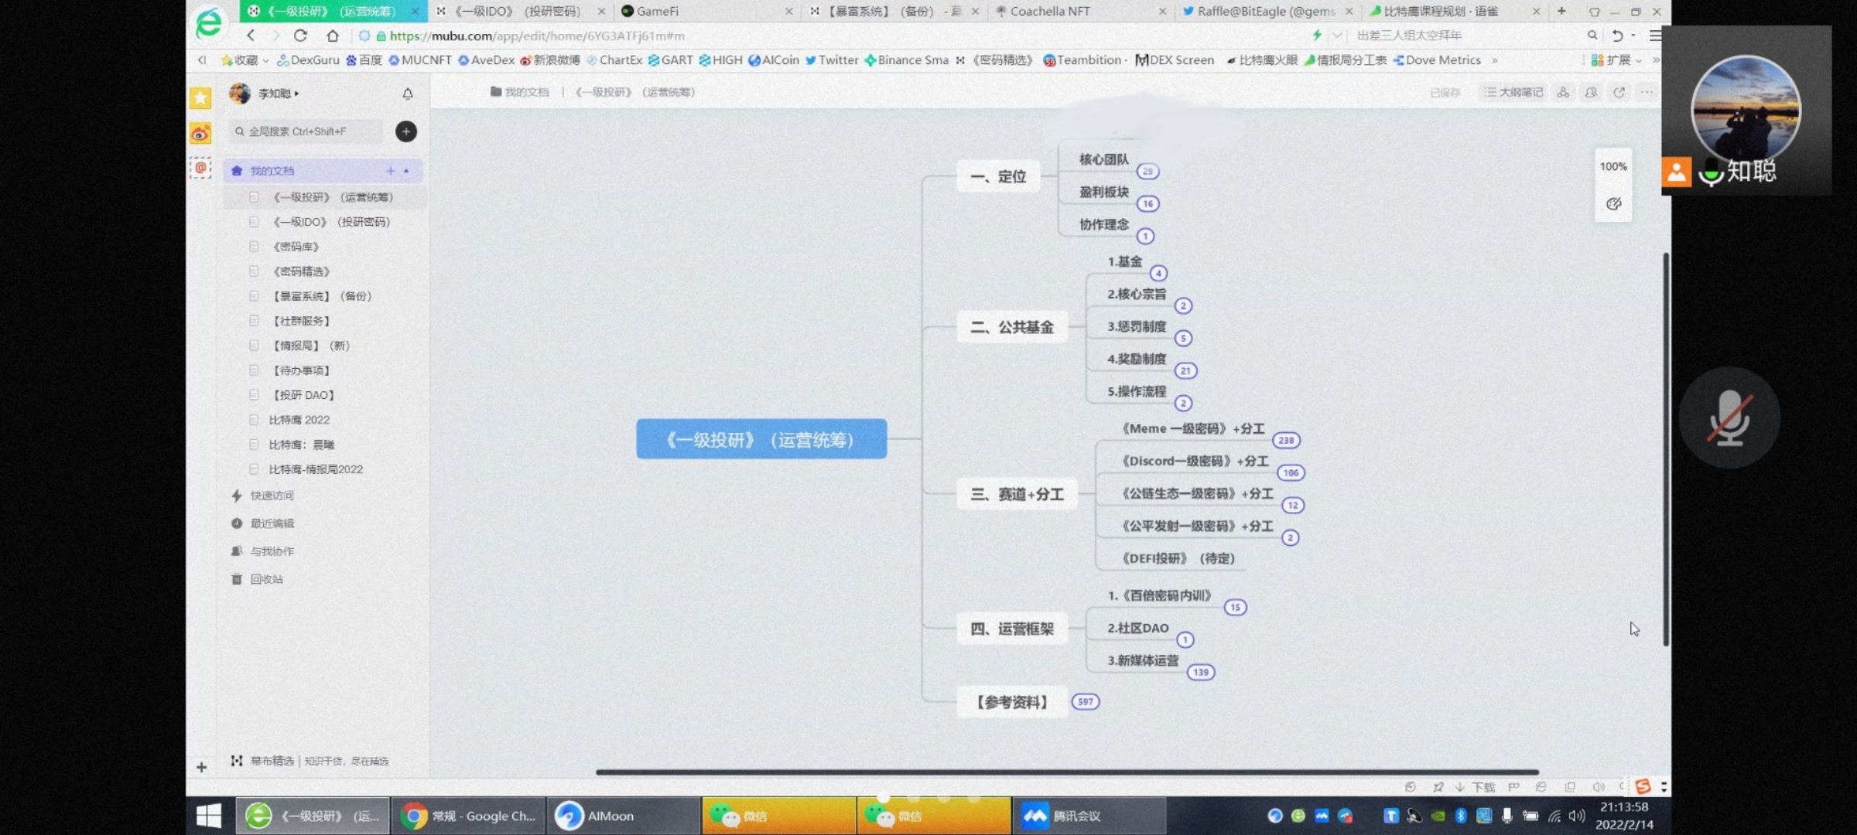Open the mind map theme palette icon

(1613, 204)
